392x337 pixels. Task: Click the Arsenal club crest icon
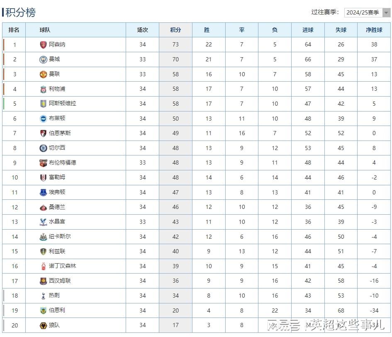coord(43,45)
